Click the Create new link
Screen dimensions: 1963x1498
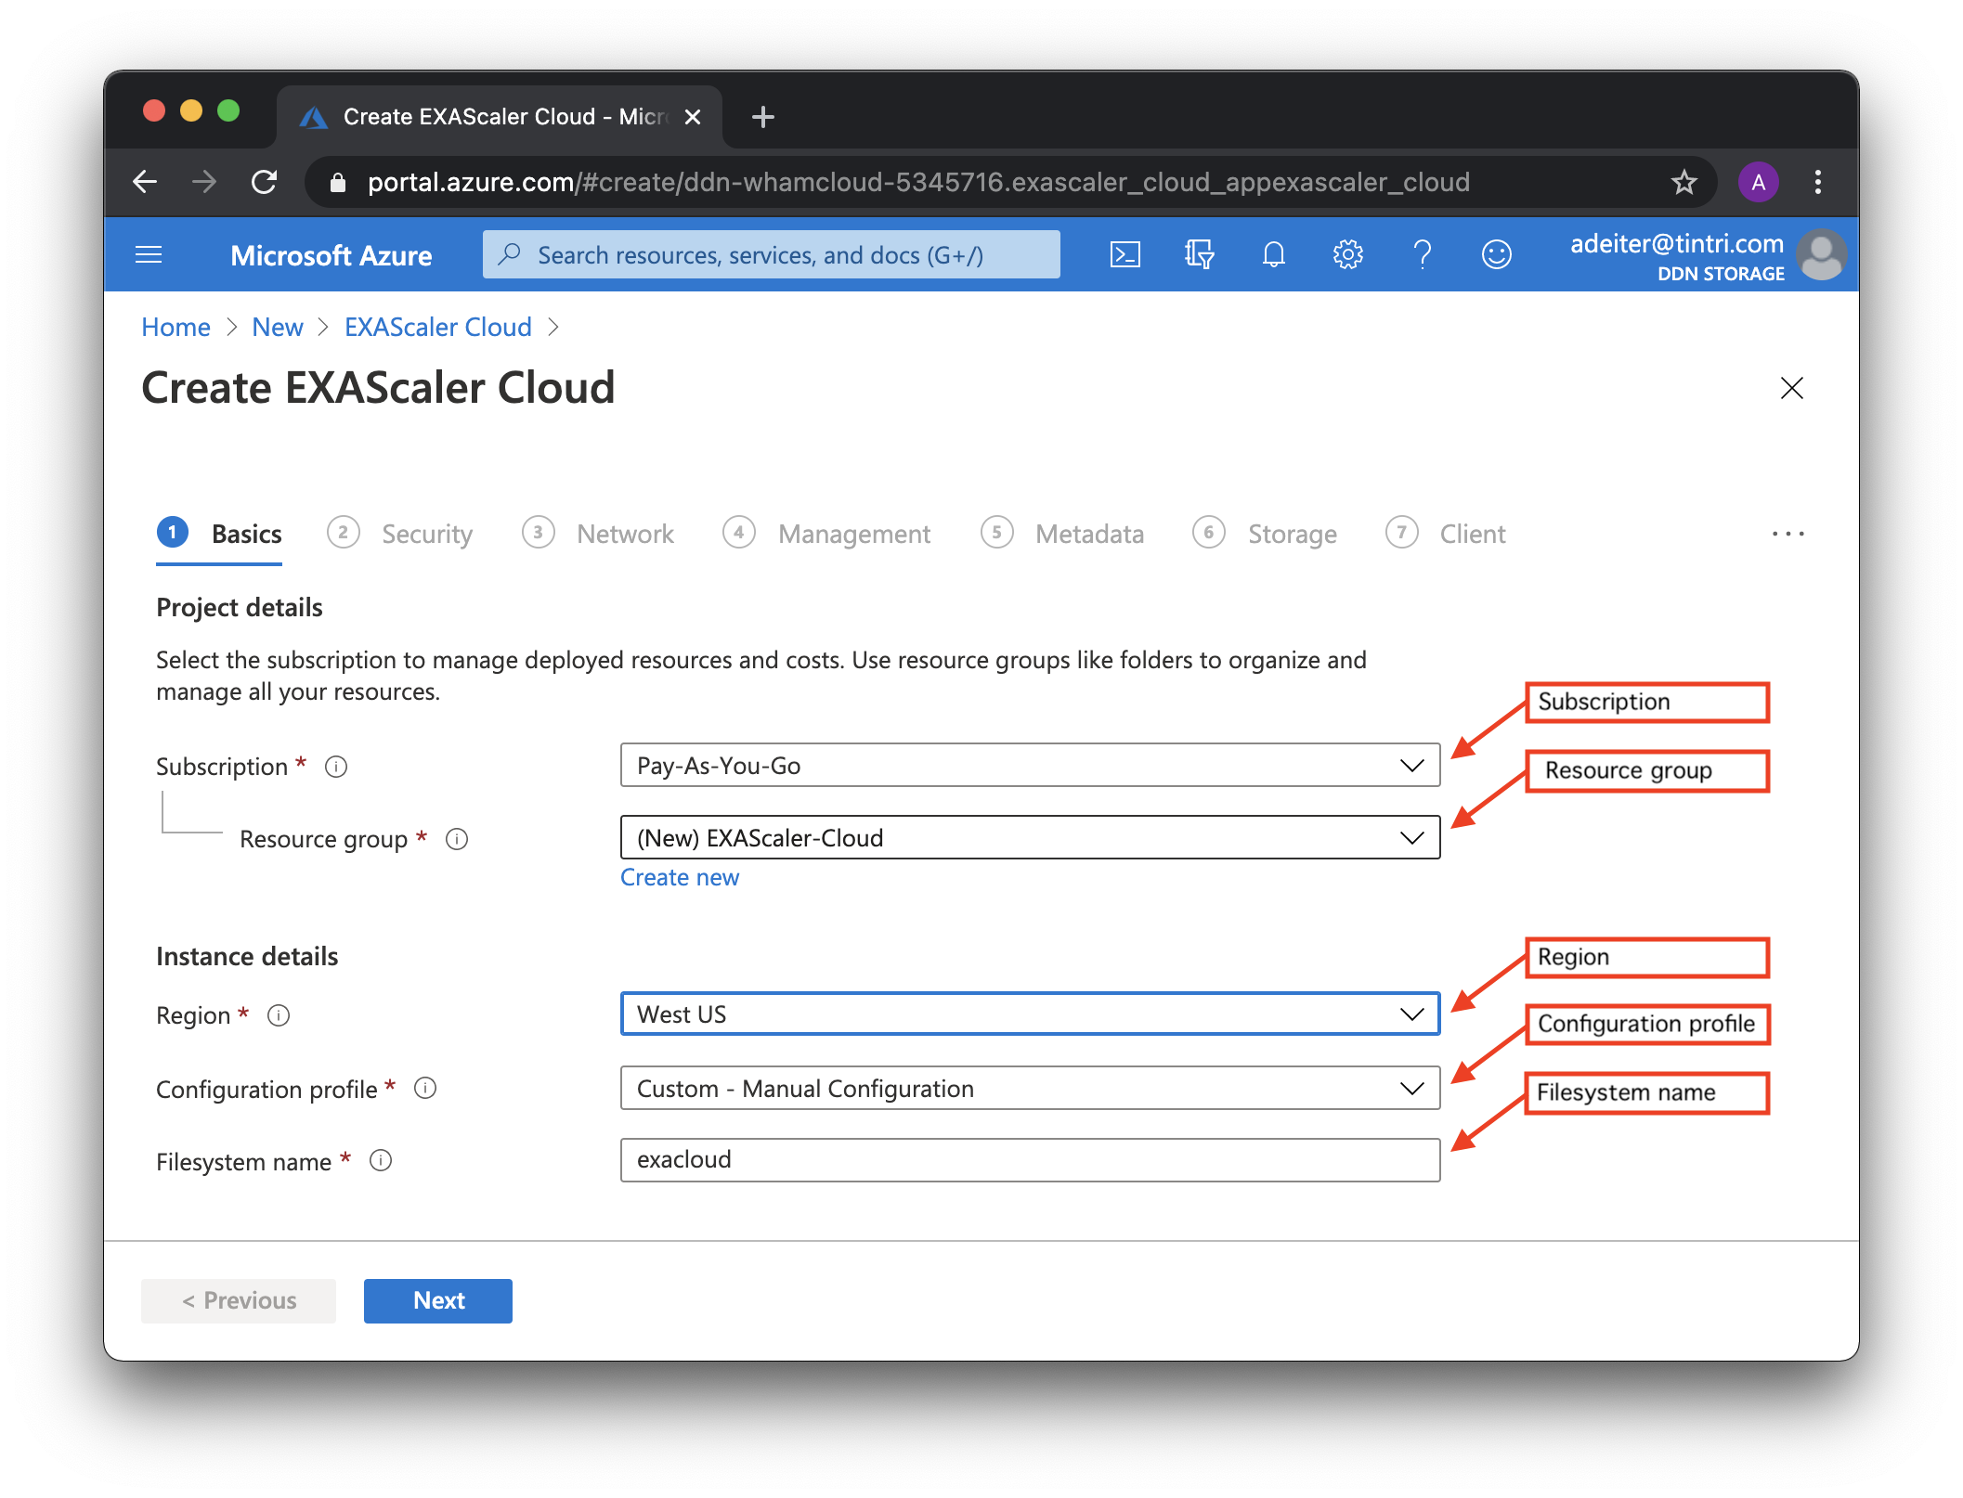679,877
